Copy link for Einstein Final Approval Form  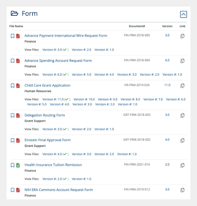[183, 140]
